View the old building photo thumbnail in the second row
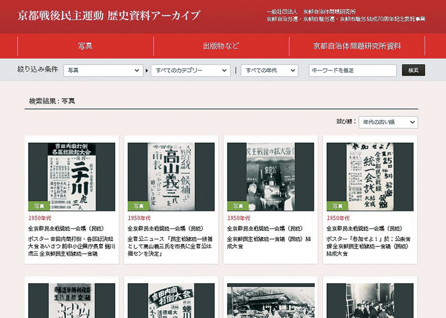This screenshot has height=318, width=446. pyautogui.click(x=270, y=301)
